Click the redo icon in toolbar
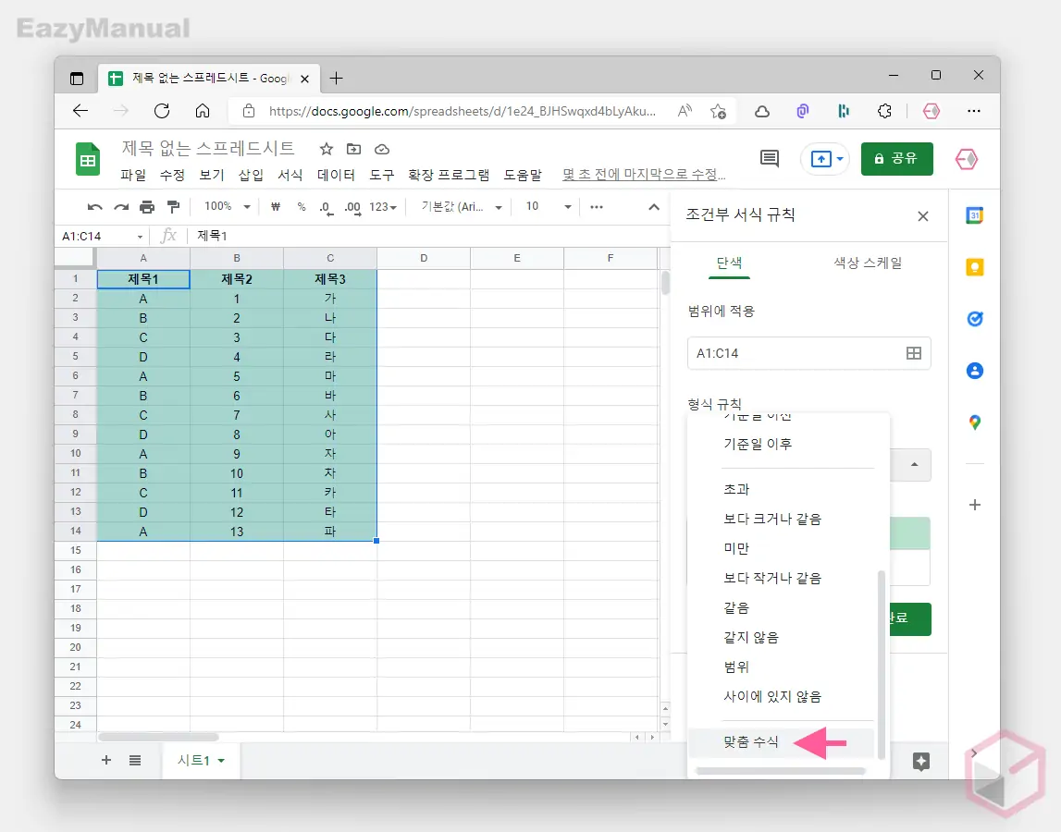 tap(121, 207)
